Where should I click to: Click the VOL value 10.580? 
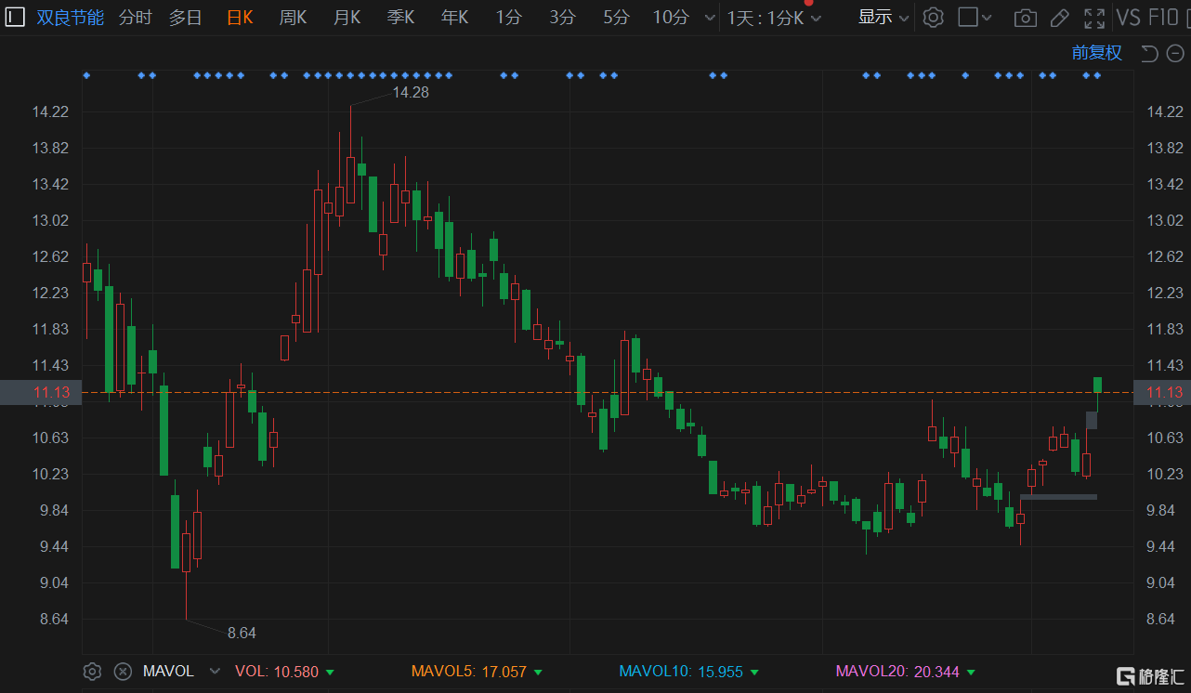(x=296, y=671)
